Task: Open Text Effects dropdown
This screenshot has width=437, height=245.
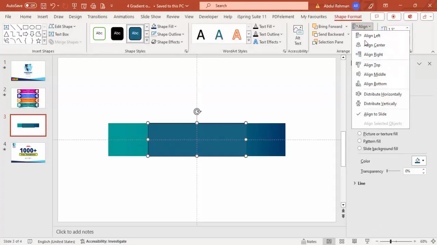Action: 267,42
